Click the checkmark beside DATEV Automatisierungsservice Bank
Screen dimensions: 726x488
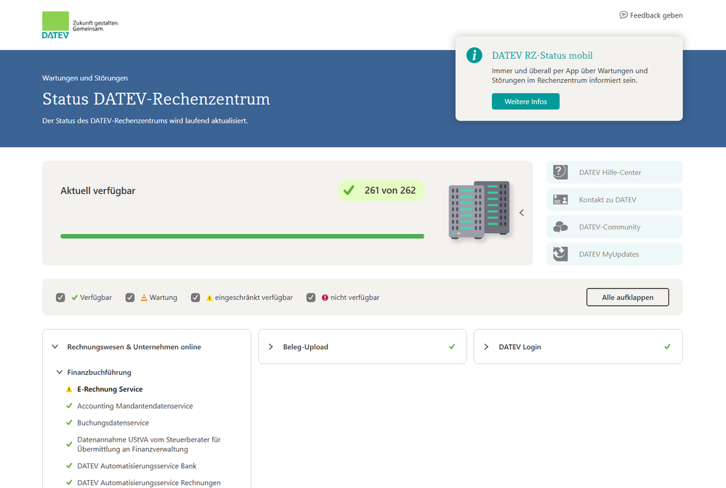[69, 465]
